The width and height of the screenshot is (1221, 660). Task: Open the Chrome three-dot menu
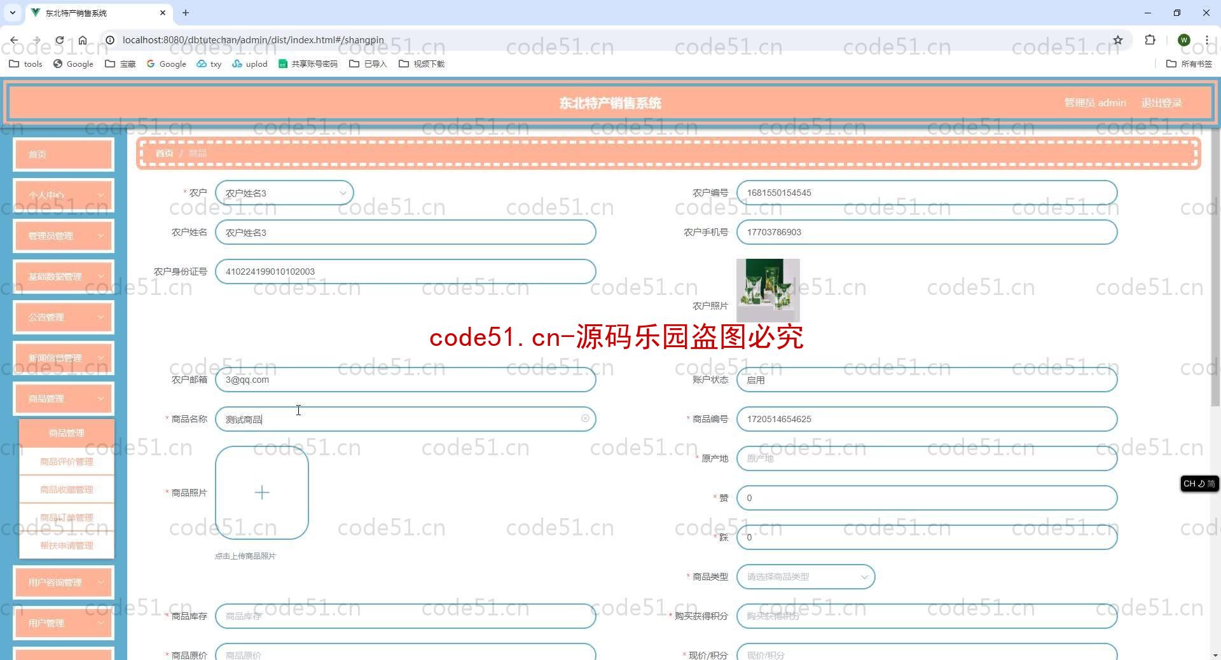1206,39
